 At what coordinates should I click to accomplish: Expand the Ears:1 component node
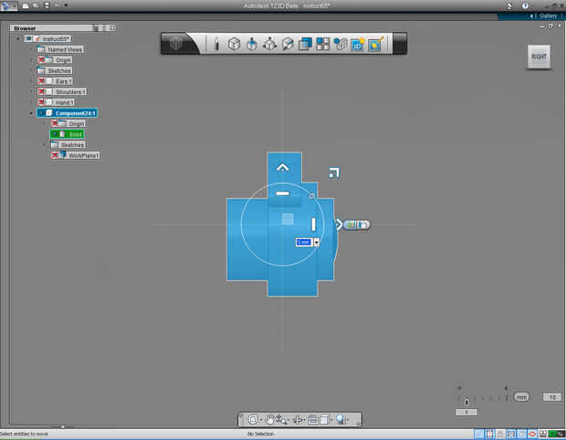(x=31, y=81)
